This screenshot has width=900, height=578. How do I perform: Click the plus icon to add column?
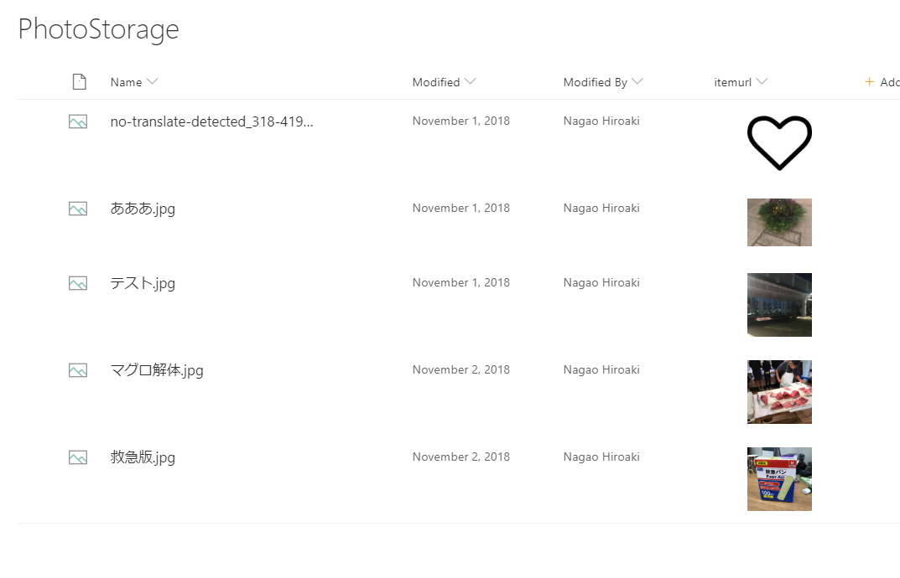[x=869, y=82]
